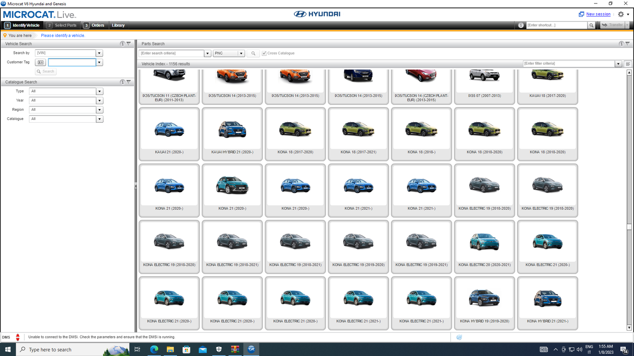This screenshot has width=634, height=356.
Task: Open Vehicle Search panel info icon
Action: click(122, 44)
